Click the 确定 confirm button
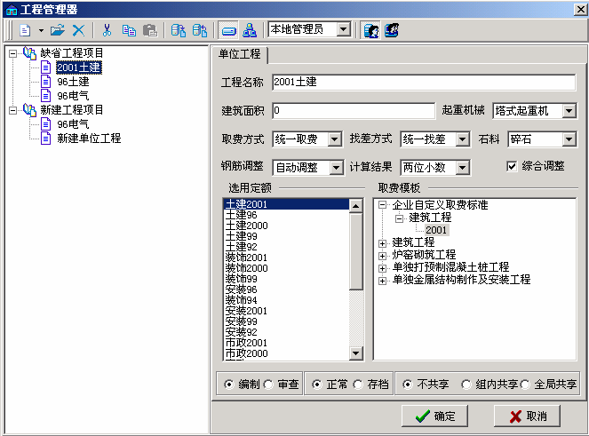The height and width of the screenshot is (436, 589). (x=434, y=416)
